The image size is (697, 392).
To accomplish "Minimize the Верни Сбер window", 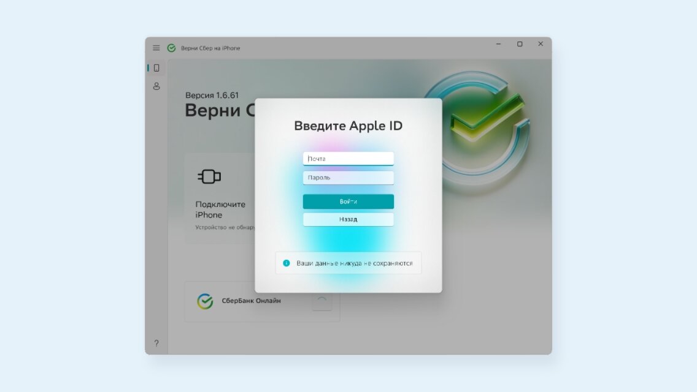I will coord(498,44).
